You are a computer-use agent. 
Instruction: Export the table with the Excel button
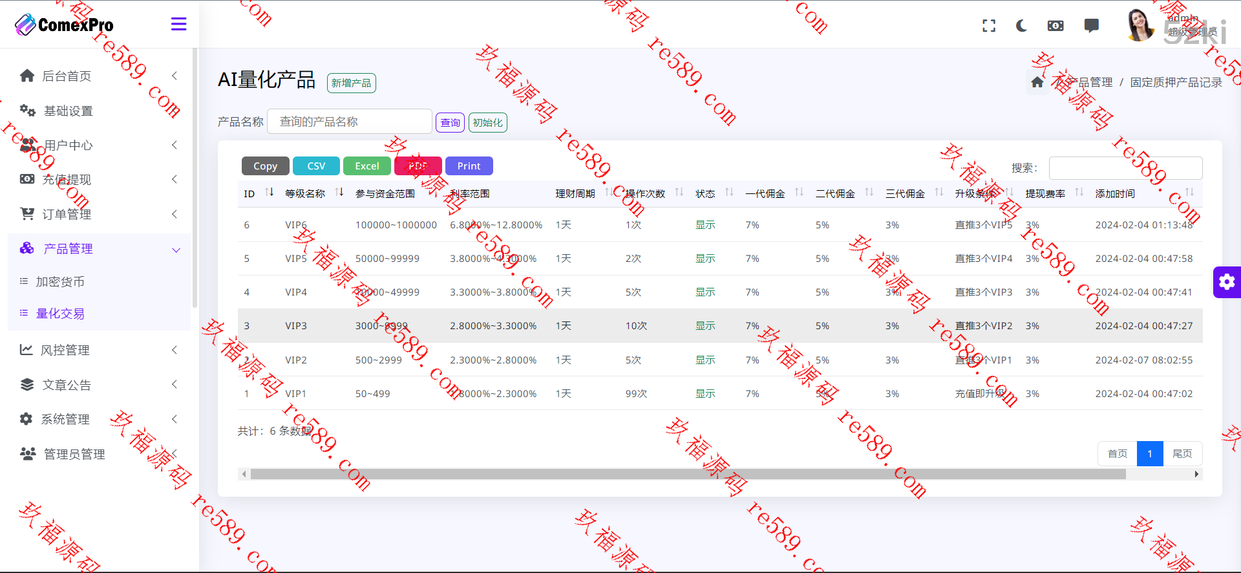coord(366,166)
